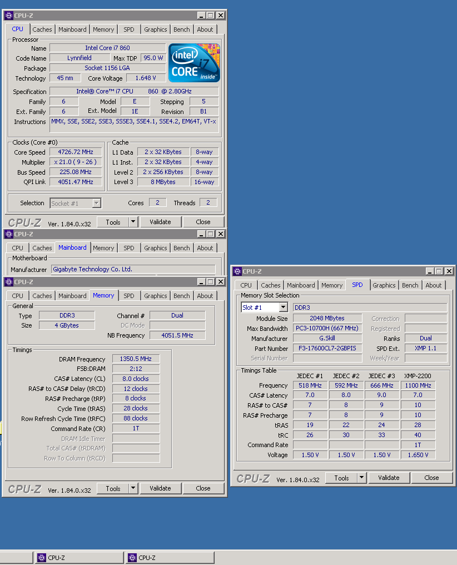Click the Core Speed 4726.72 MHz value
Screen dimensions: 457x565
point(76,152)
